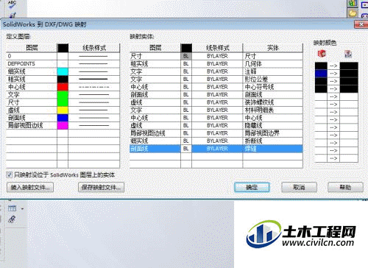Select the highlighted 焊缝 entity cell
The width and height of the screenshot is (368, 268).
tap(273, 149)
